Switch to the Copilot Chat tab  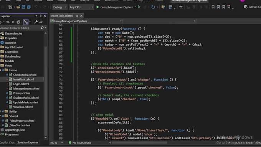(7, 142)
